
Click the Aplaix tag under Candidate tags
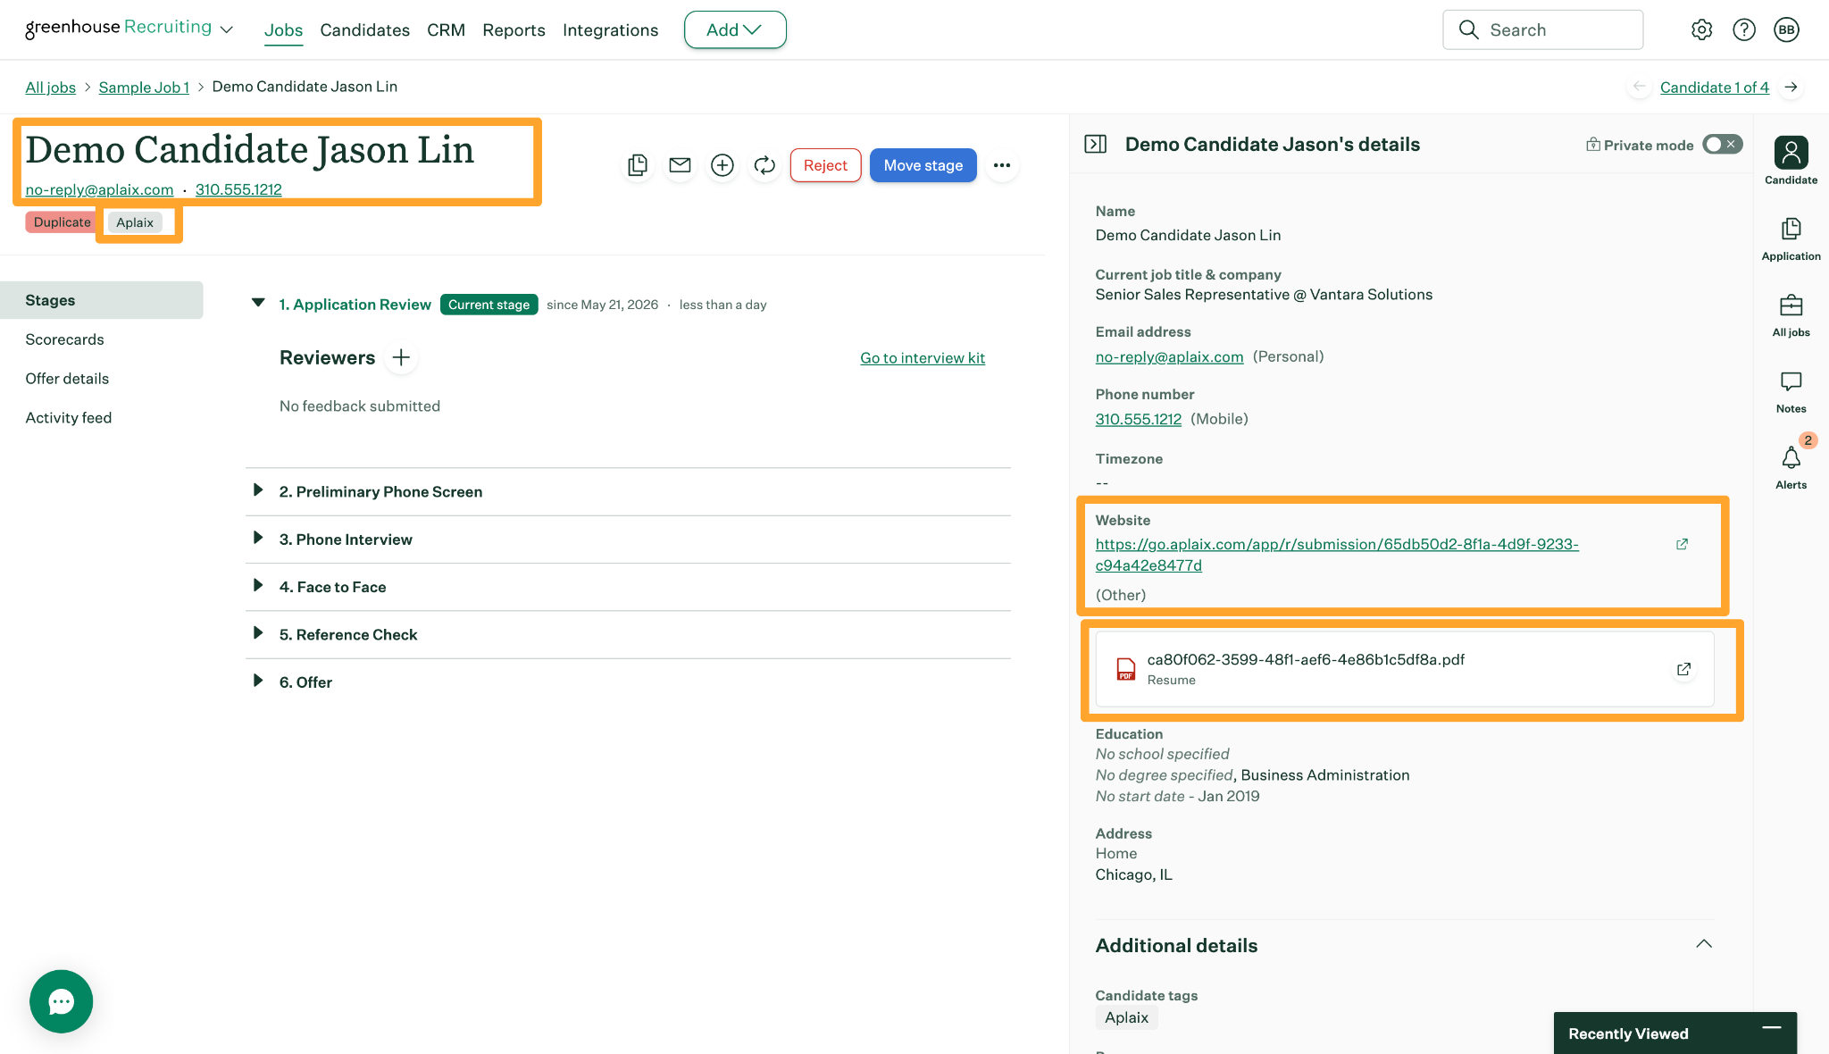[1126, 1017]
